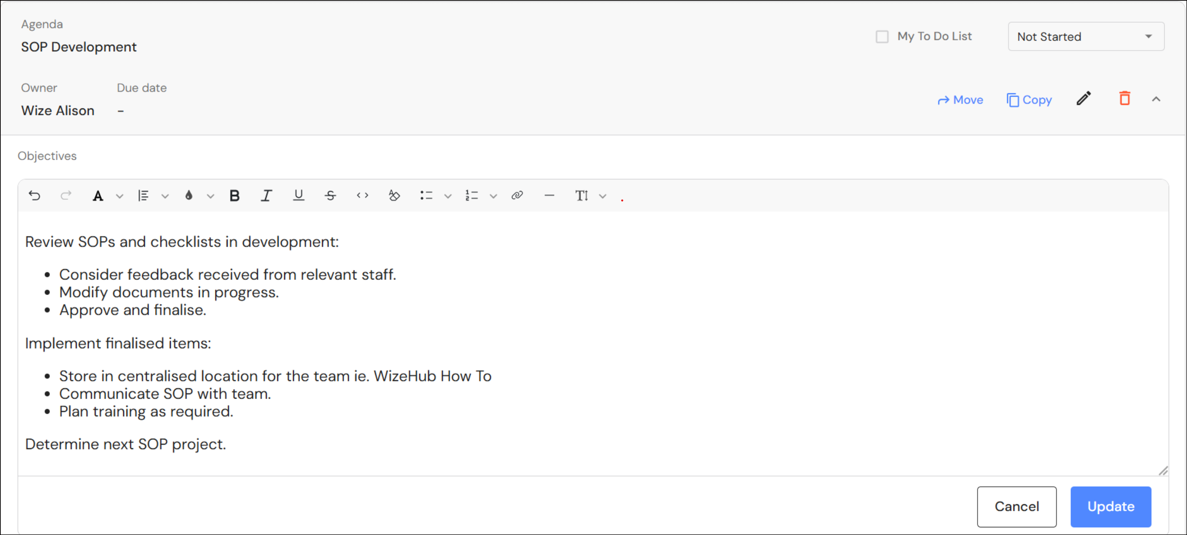
Task: Check the My To Do List checkbox
Action: pos(881,37)
